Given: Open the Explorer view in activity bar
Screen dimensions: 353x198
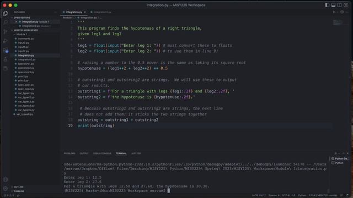Looking at the screenshot, I should pos(6,14).
